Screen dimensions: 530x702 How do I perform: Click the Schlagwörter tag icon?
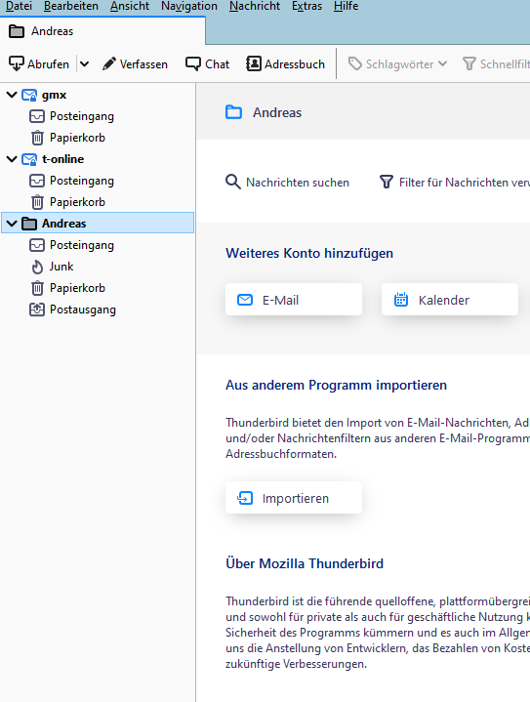coord(355,64)
